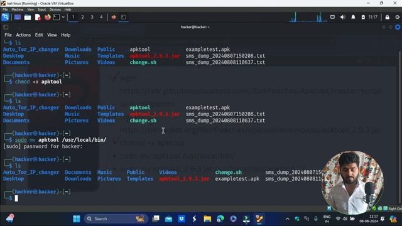Switch to Kali workspace 3
This screenshot has width=402, height=226.
point(92,17)
